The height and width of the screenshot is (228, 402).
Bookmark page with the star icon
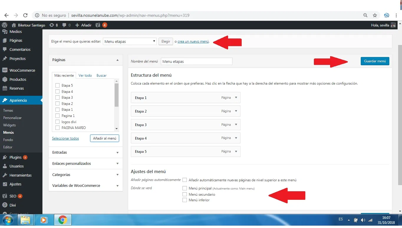(x=375, y=15)
